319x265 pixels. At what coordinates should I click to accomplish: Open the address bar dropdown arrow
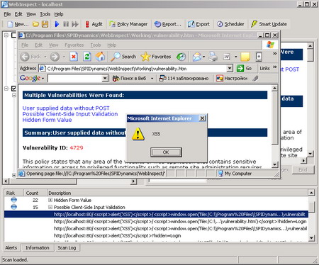[x=230, y=69]
